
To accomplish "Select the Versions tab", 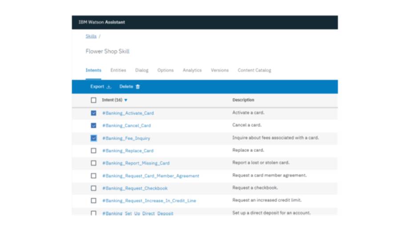I will [x=220, y=70].
